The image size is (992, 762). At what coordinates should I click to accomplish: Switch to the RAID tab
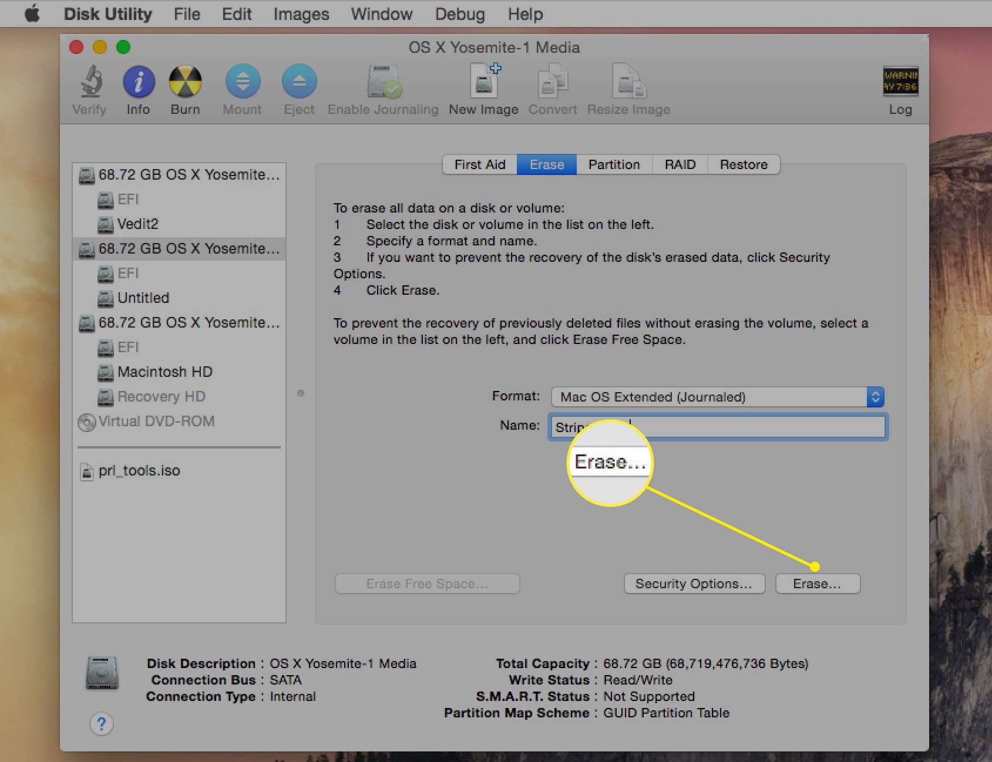(680, 164)
